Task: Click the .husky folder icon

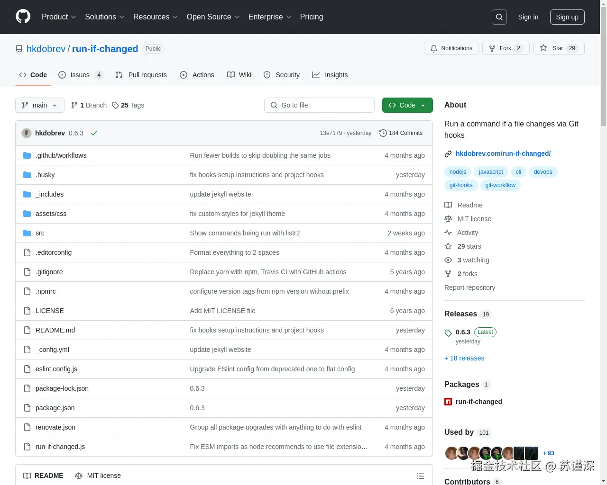Action: [27, 175]
